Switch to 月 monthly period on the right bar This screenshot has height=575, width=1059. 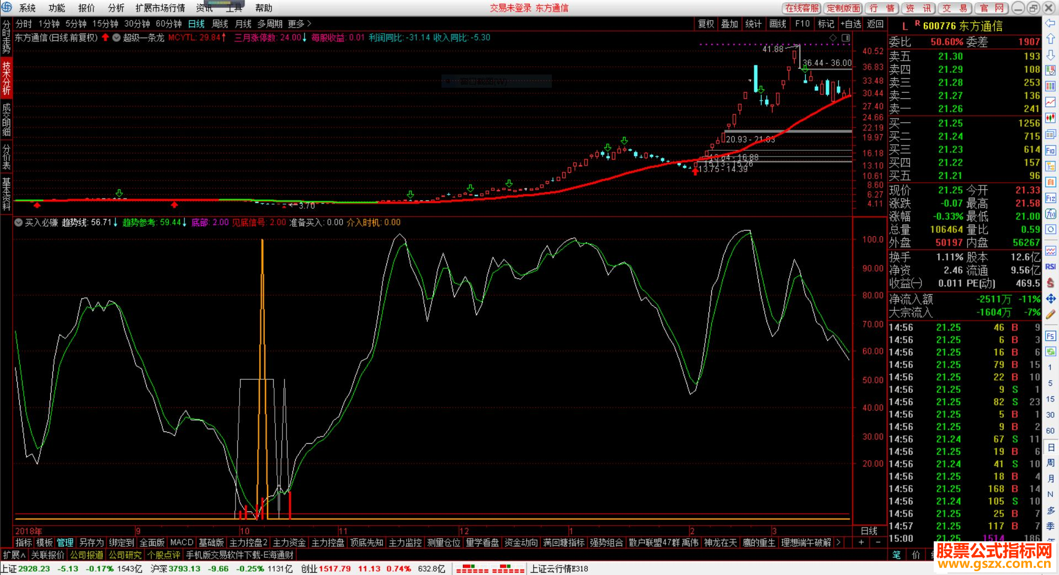pos(1050,478)
